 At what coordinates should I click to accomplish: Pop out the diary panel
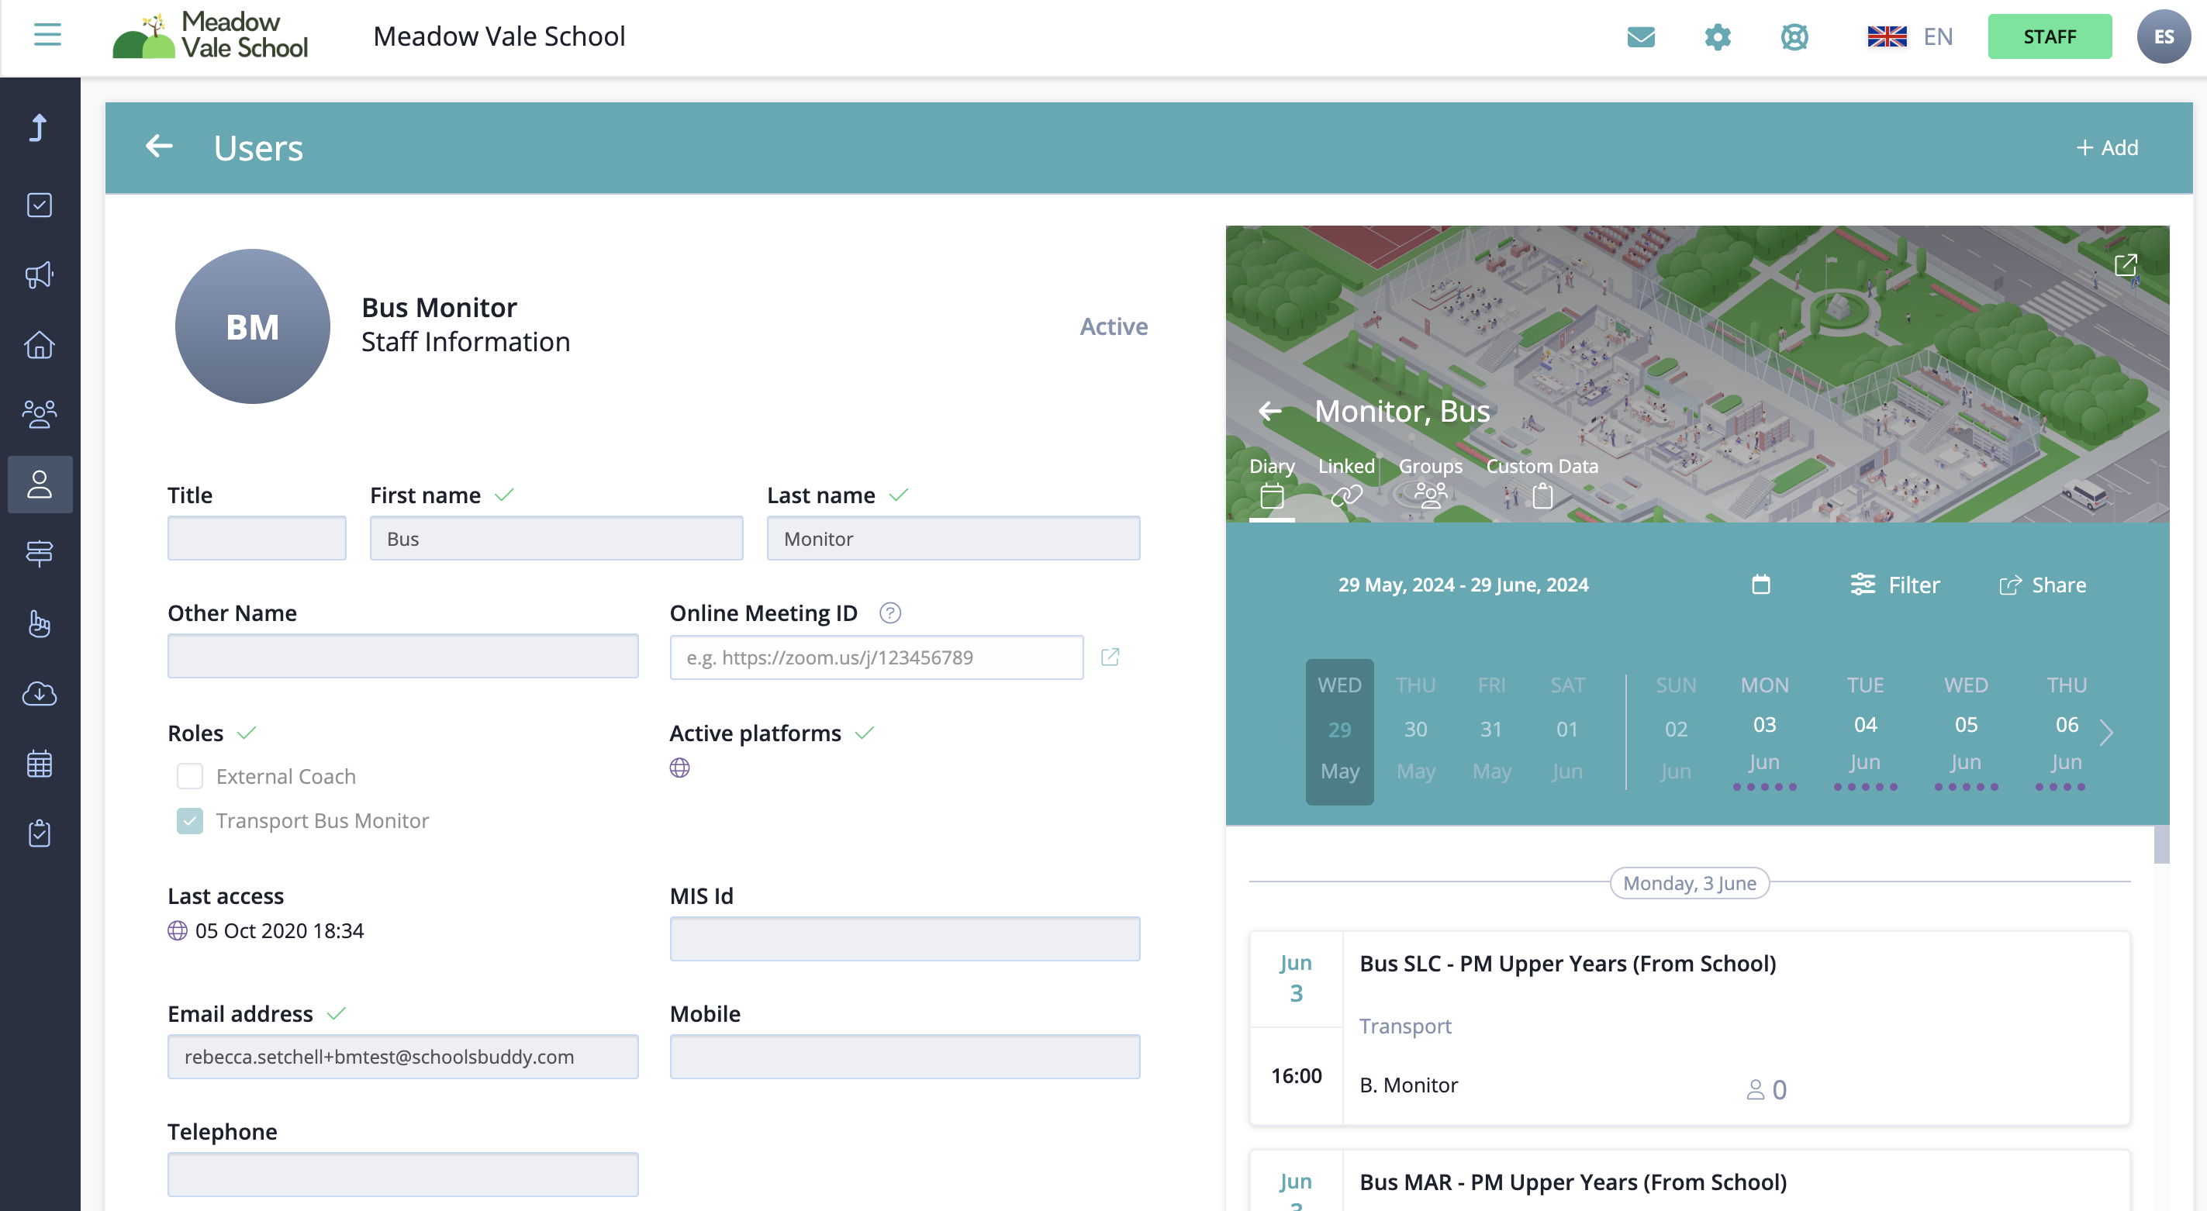(x=2126, y=265)
